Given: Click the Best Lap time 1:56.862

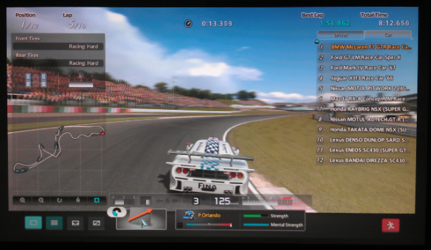Looking at the screenshot, I should (x=335, y=24).
